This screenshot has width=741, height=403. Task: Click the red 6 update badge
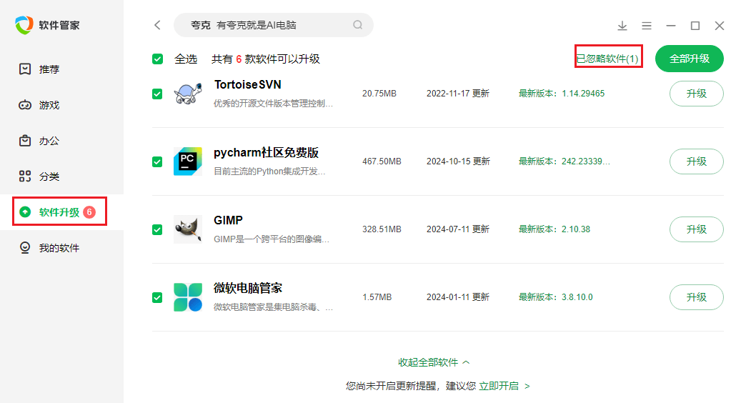(89, 212)
